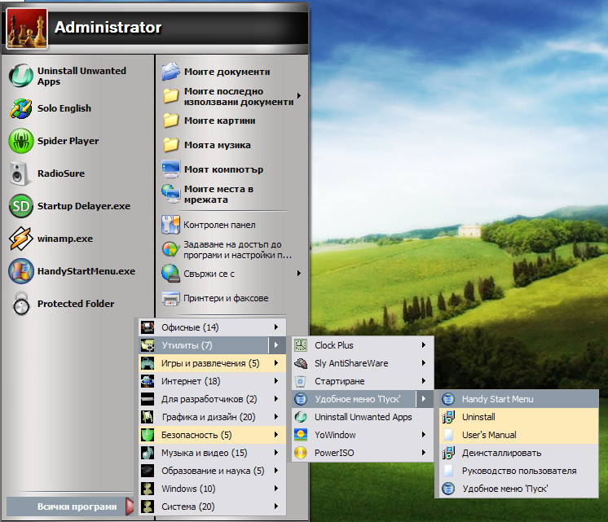Click Образование и наука category icon
608x522 pixels.
(x=148, y=471)
